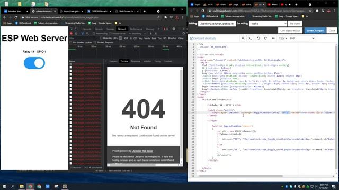Open the Response tab of the request
This screenshot has height=190, width=339.
point(136,61)
